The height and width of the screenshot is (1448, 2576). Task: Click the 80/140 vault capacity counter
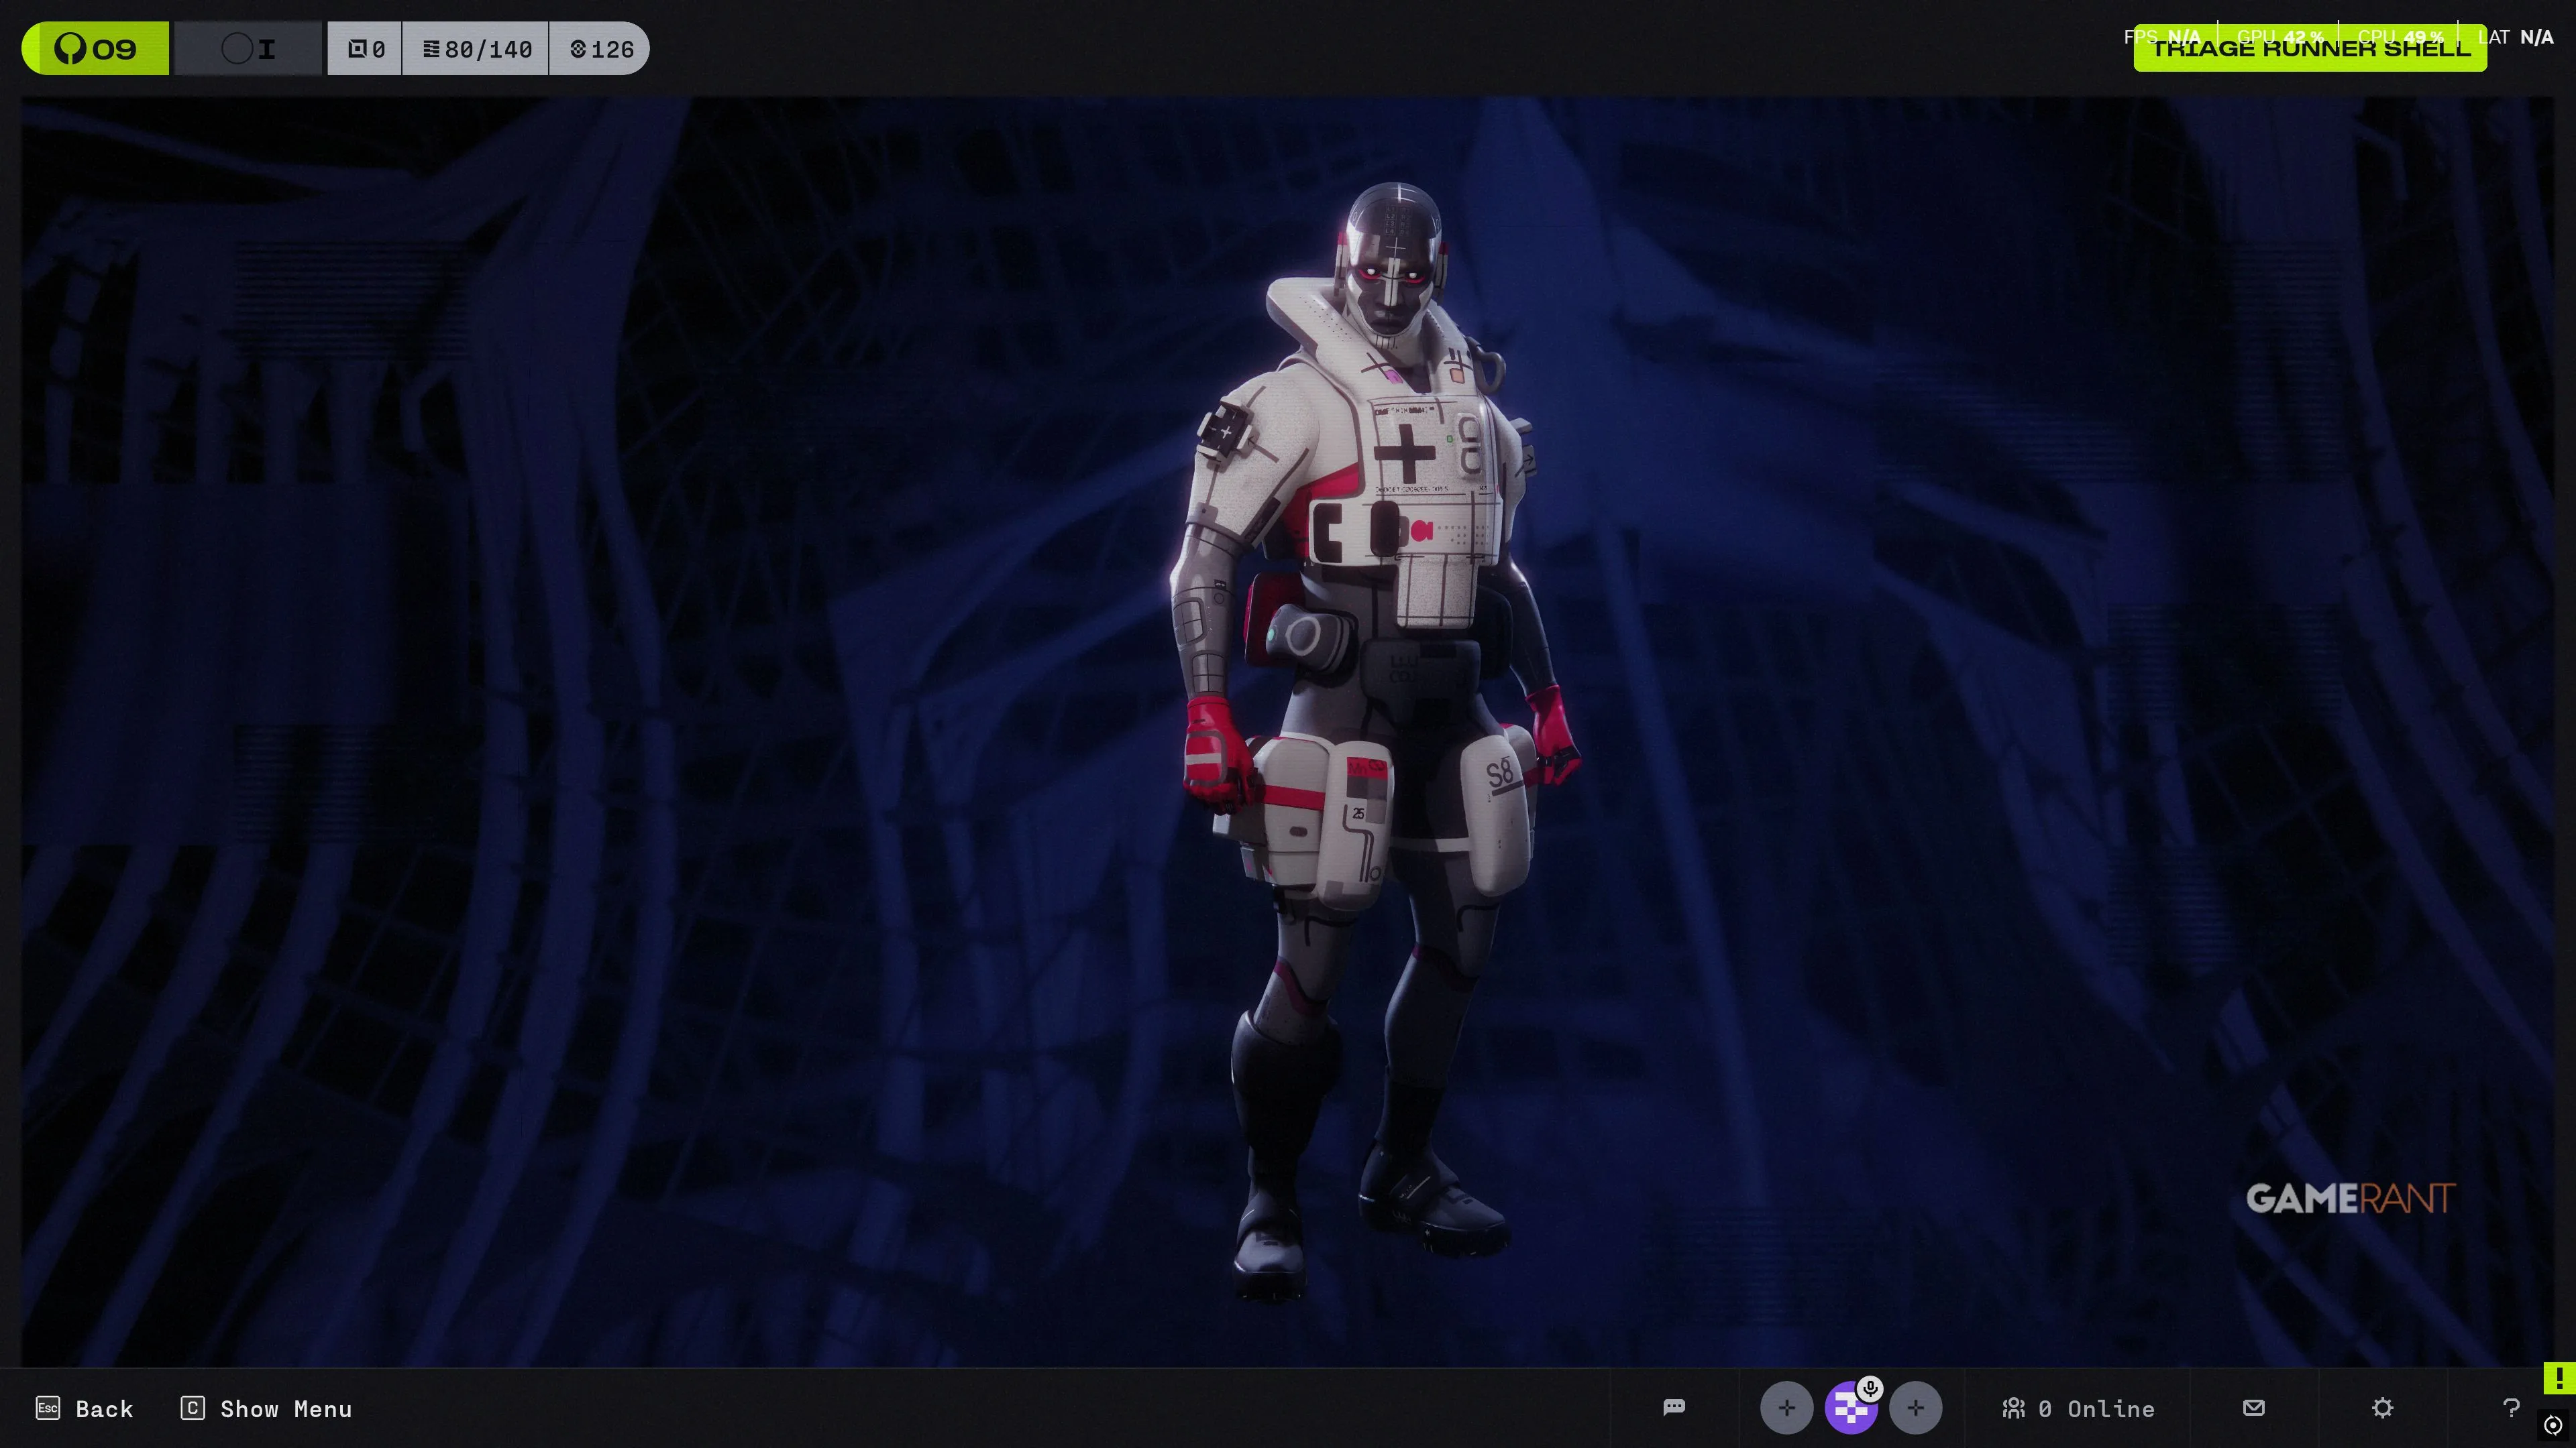click(x=476, y=49)
